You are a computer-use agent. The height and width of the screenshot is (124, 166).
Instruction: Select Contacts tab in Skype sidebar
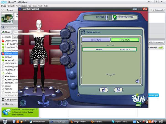(x=6, y=37)
